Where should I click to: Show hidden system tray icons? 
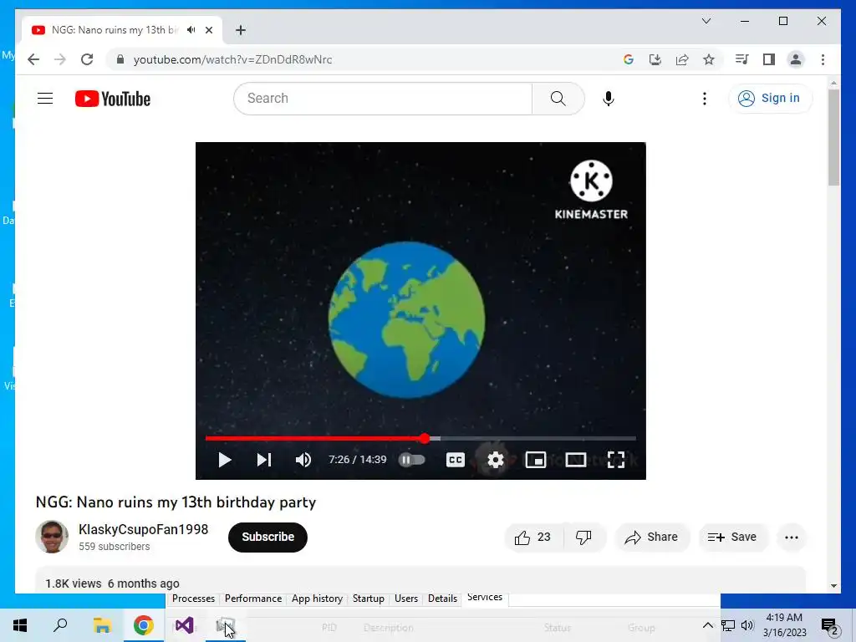707,625
